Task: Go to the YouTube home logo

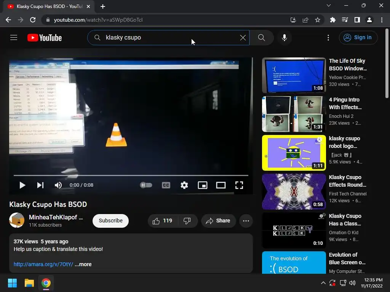Action: 45,38
